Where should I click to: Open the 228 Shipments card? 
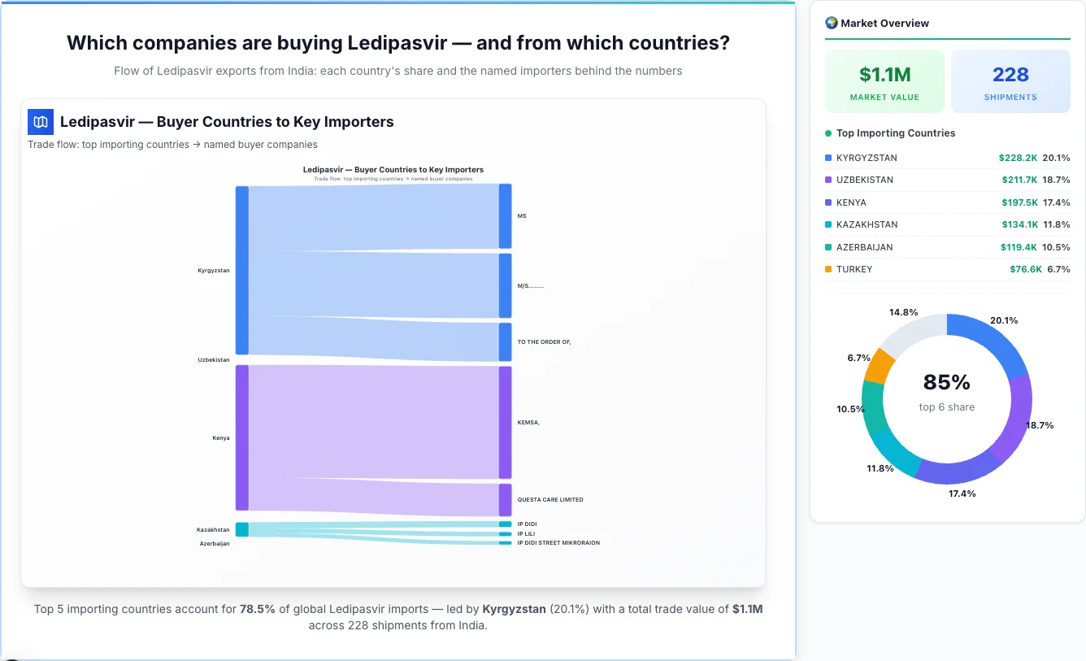(x=1010, y=80)
